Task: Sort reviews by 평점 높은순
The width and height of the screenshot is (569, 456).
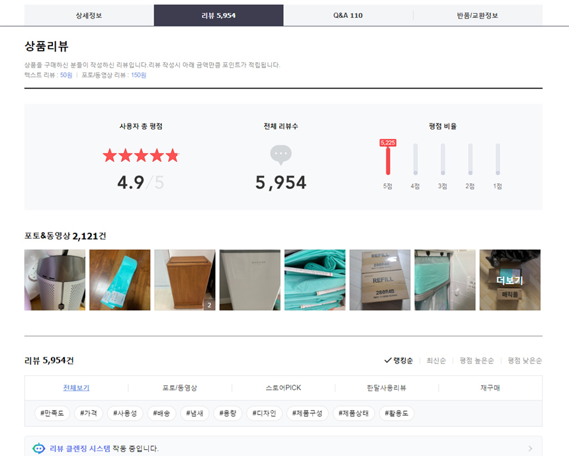Action: pyautogui.click(x=476, y=361)
